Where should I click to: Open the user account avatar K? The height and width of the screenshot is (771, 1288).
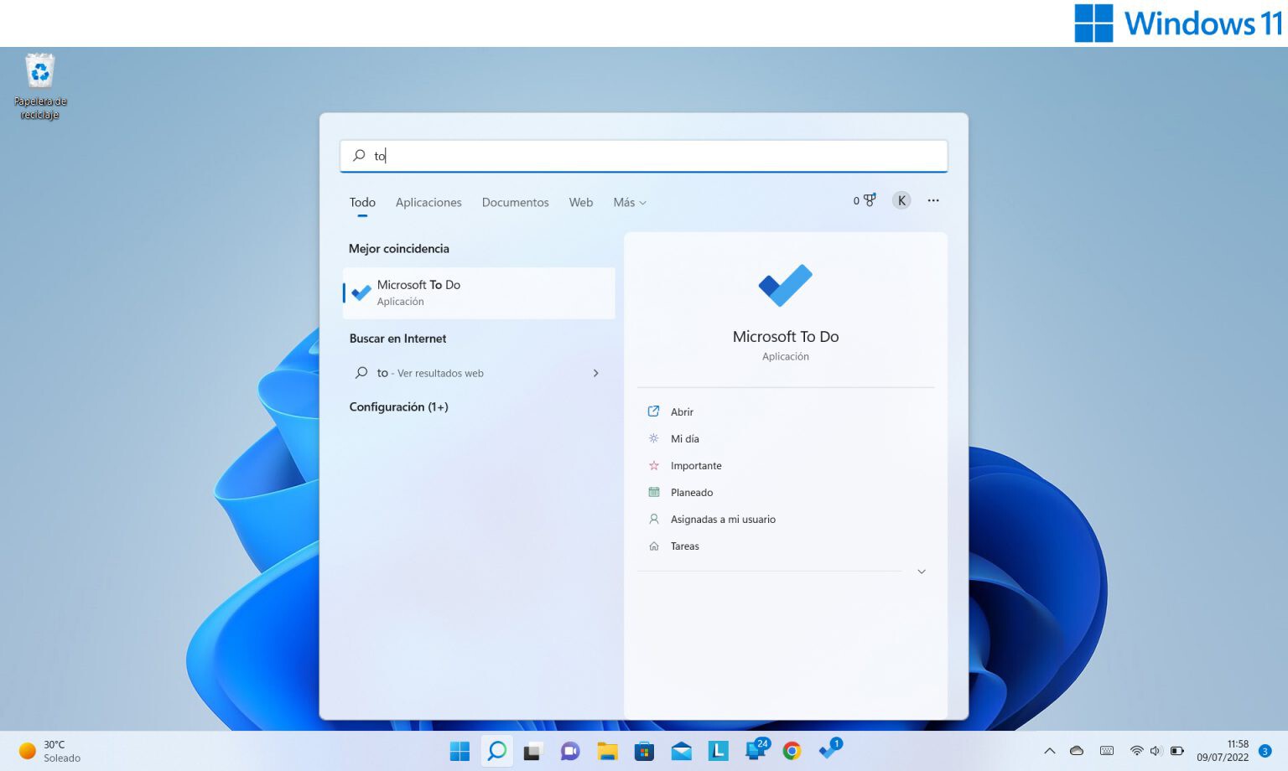tap(901, 200)
